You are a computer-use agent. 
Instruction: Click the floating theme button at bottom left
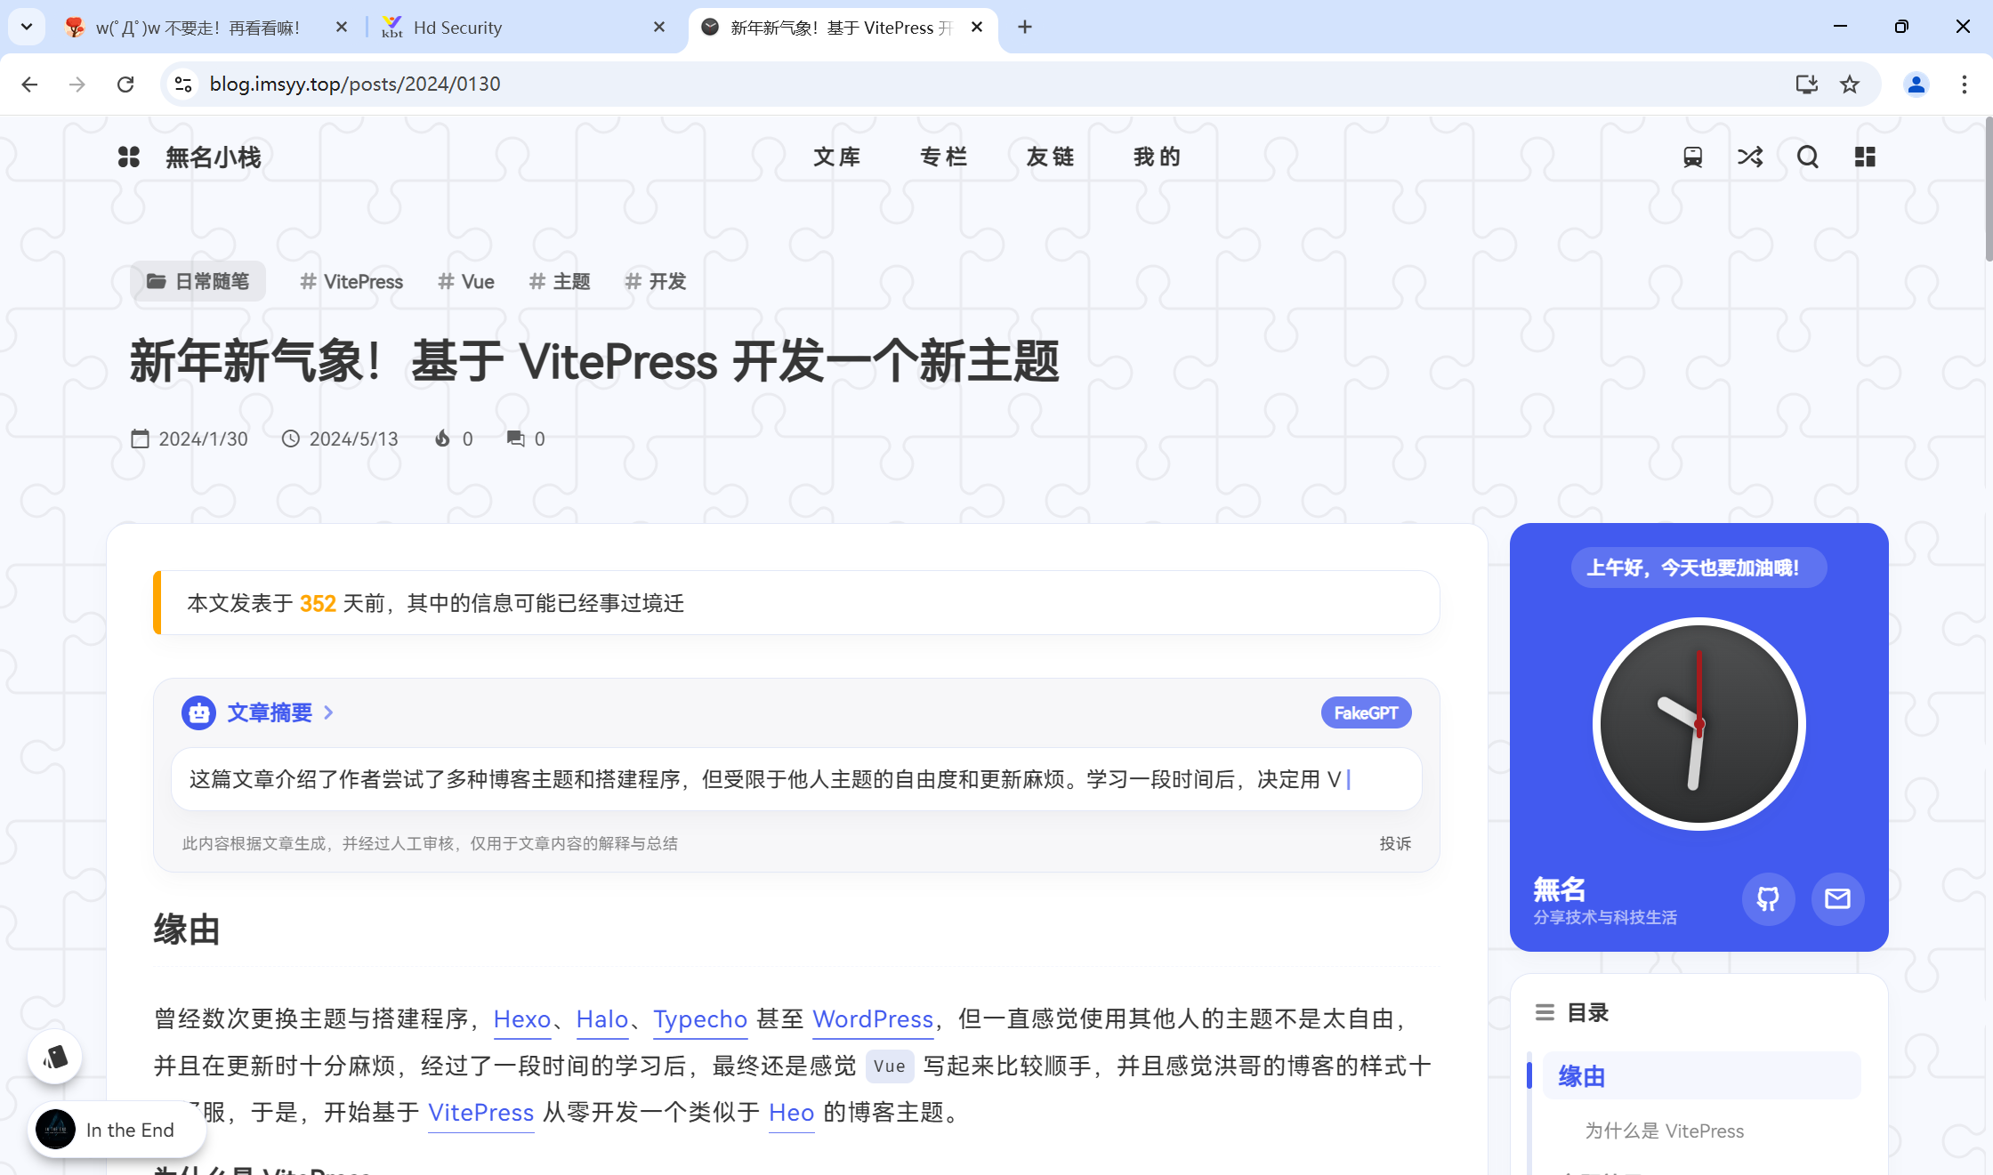(55, 1057)
